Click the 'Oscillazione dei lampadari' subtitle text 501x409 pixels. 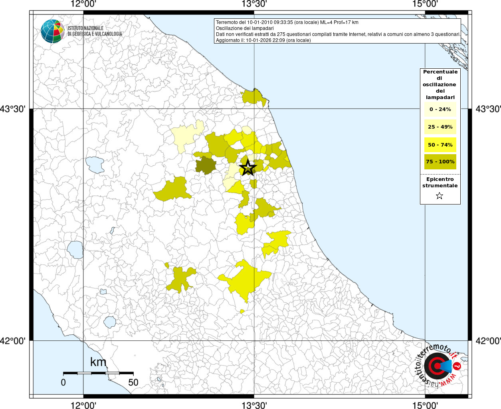[x=245, y=28]
